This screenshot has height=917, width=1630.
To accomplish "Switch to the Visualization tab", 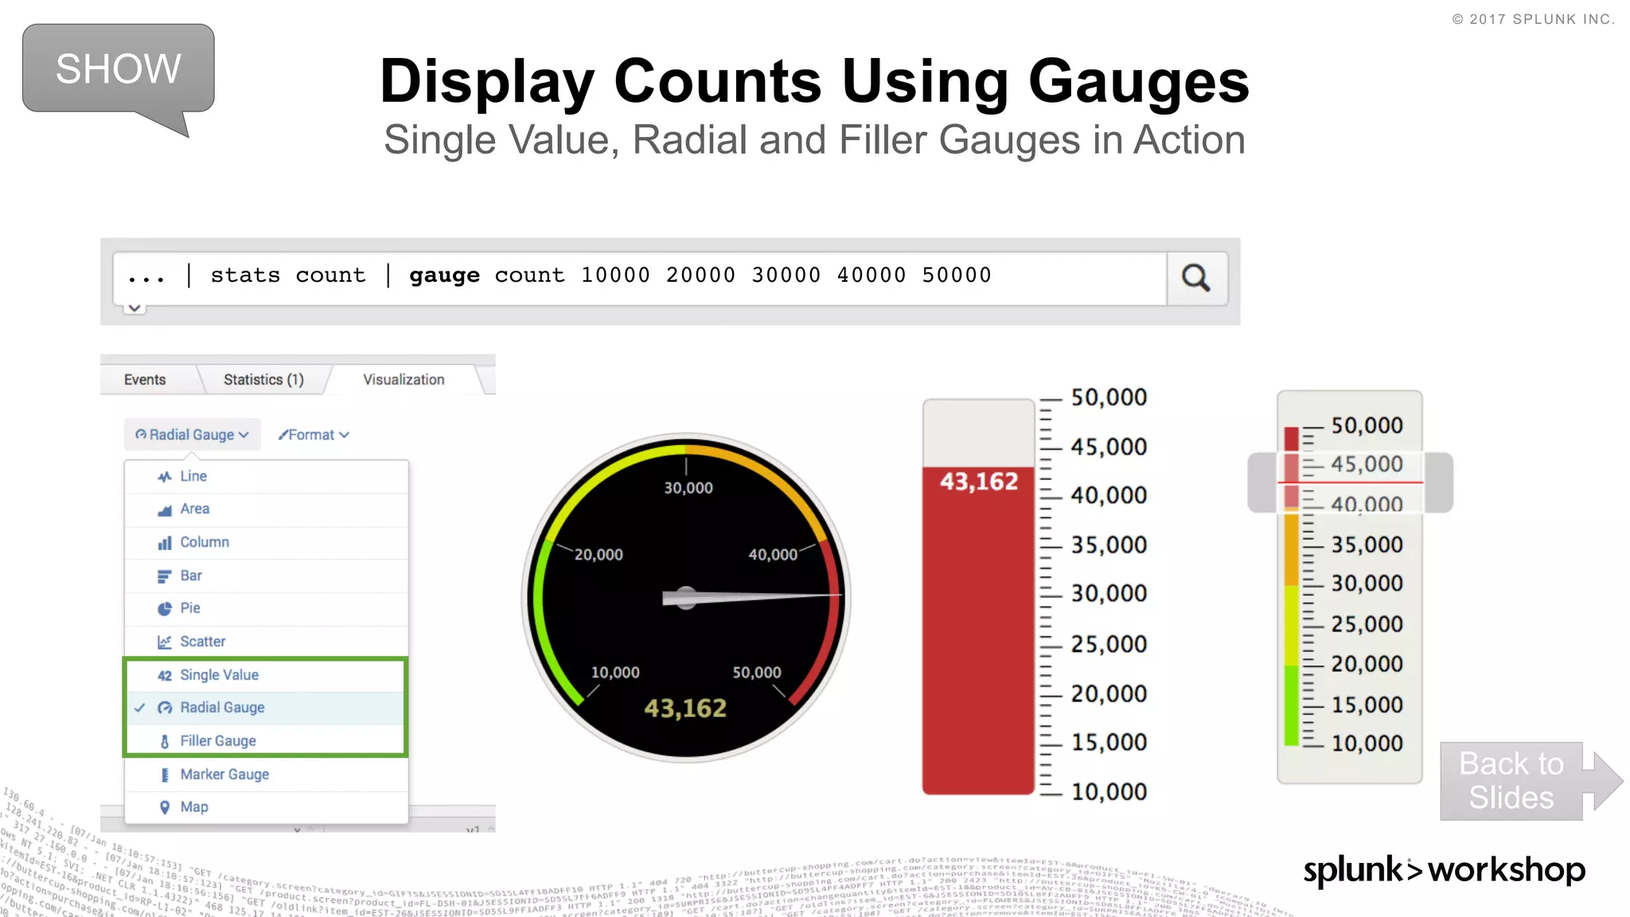I will pos(404,380).
